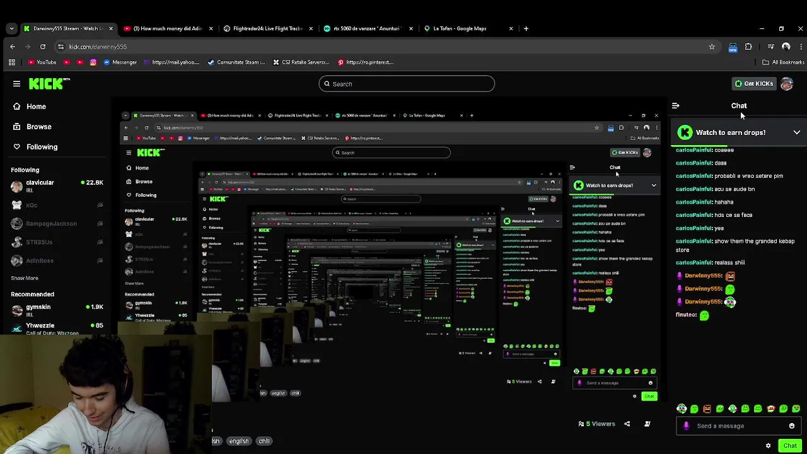The height and width of the screenshot is (454, 807).
Task: Open the Home page from sidebar
Action: (x=30, y=107)
